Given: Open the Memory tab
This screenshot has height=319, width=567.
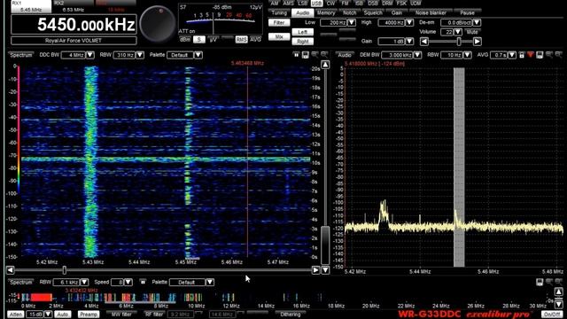Looking at the screenshot, I should pyautogui.click(x=326, y=12).
